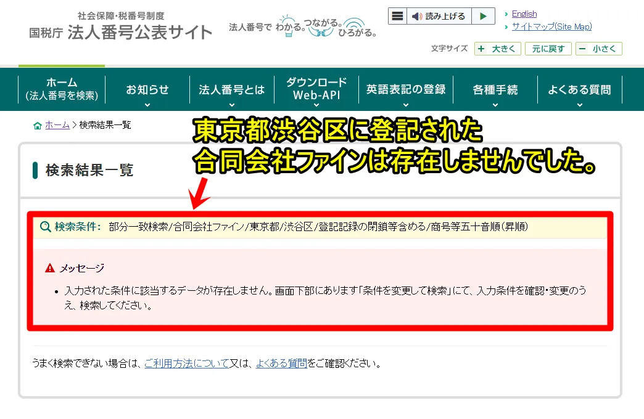644x419 pixels.
Task: Reset text size with 元に戻す button
Action: [548, 49]
